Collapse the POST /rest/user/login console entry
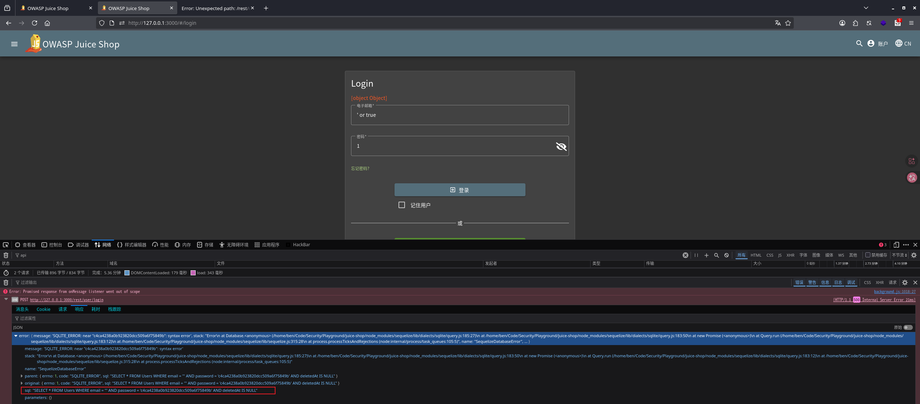 (6, 299)
